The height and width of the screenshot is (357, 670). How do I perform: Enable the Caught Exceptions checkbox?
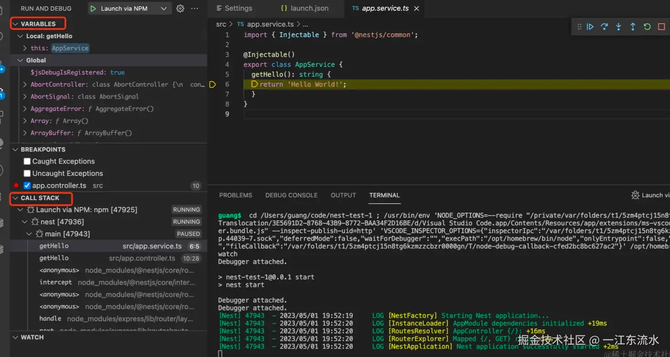pyautogui.click(x=27, y=161)
